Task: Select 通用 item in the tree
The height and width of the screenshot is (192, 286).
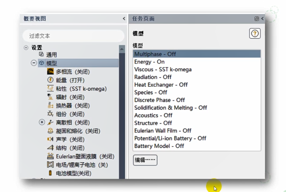Action: click(x=52, y=55)
